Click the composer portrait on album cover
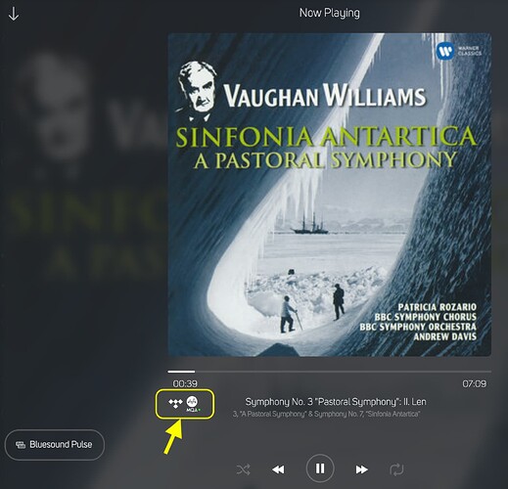Viewport: 508px width, 489px height. point(197,91)
